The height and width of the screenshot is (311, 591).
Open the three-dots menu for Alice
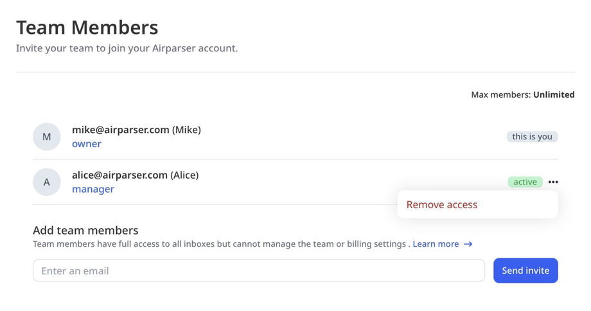point(553,182)
